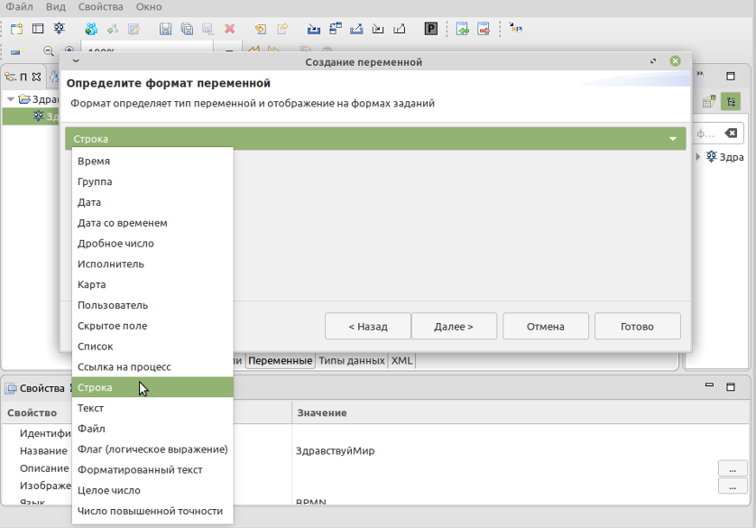Select Скрытое поле in the format list
This screenshot has width=756, height=528.
tap(152, 326)
